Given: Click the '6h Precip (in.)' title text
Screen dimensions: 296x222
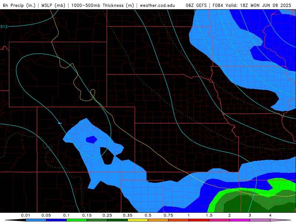Looking at the screenshot, I should coord(19,5).
